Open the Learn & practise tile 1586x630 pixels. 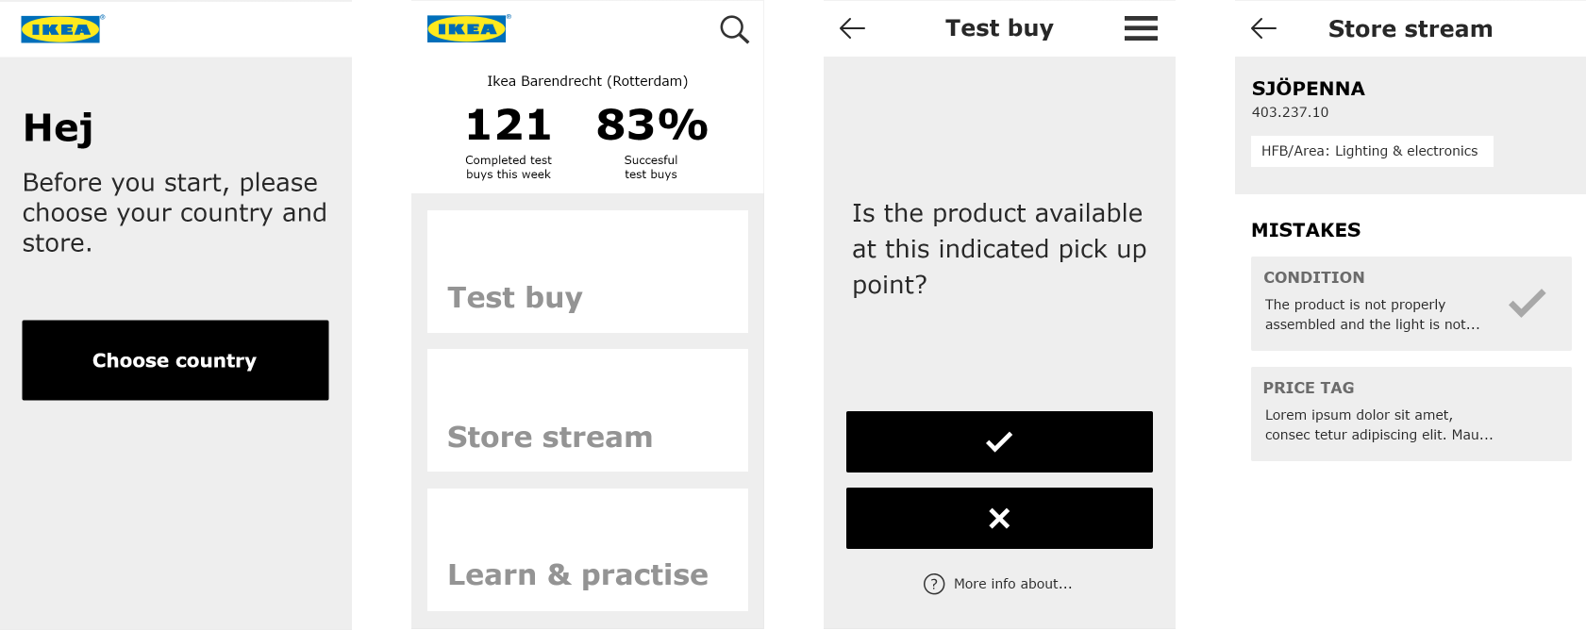point(587,550)
